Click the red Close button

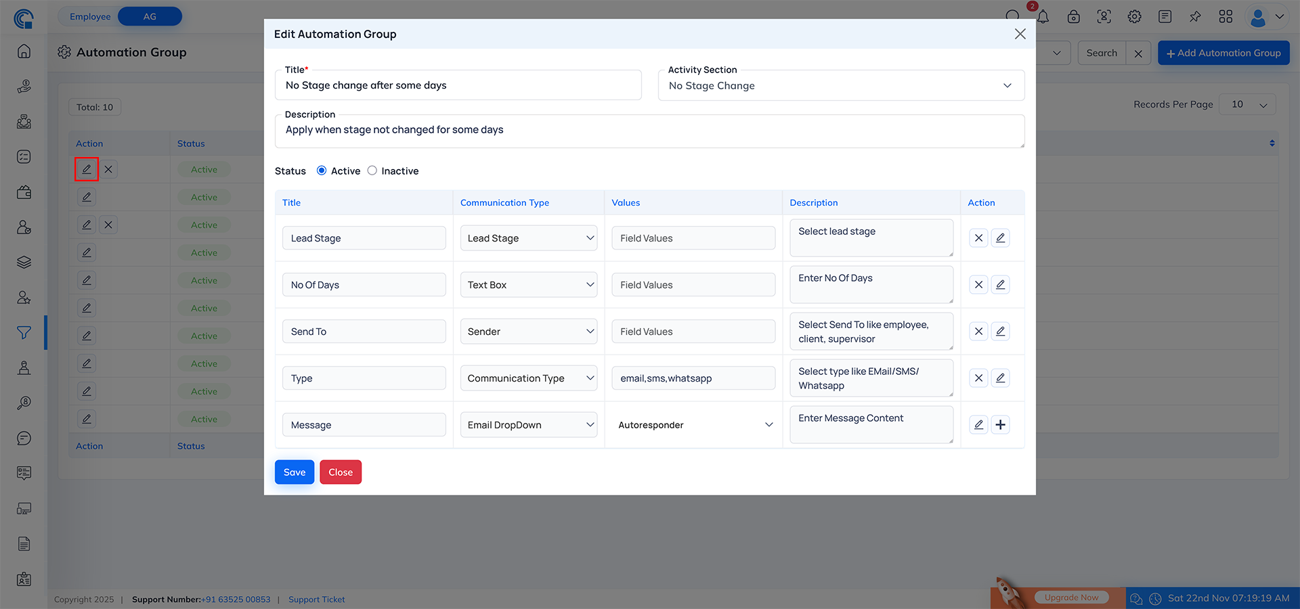pos(341,472)
